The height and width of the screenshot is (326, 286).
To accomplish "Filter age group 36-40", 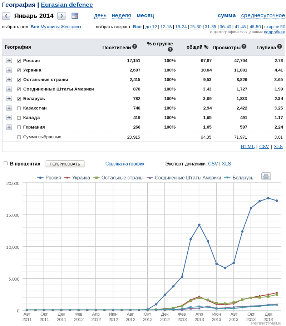I will [x=226, y=27].
